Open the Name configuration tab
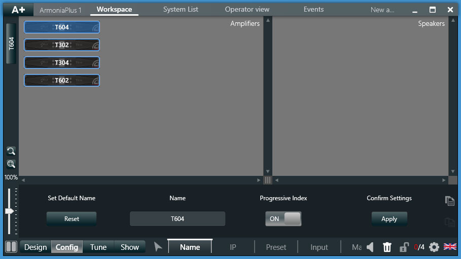 pyautogui.click(x=190, y=247)
